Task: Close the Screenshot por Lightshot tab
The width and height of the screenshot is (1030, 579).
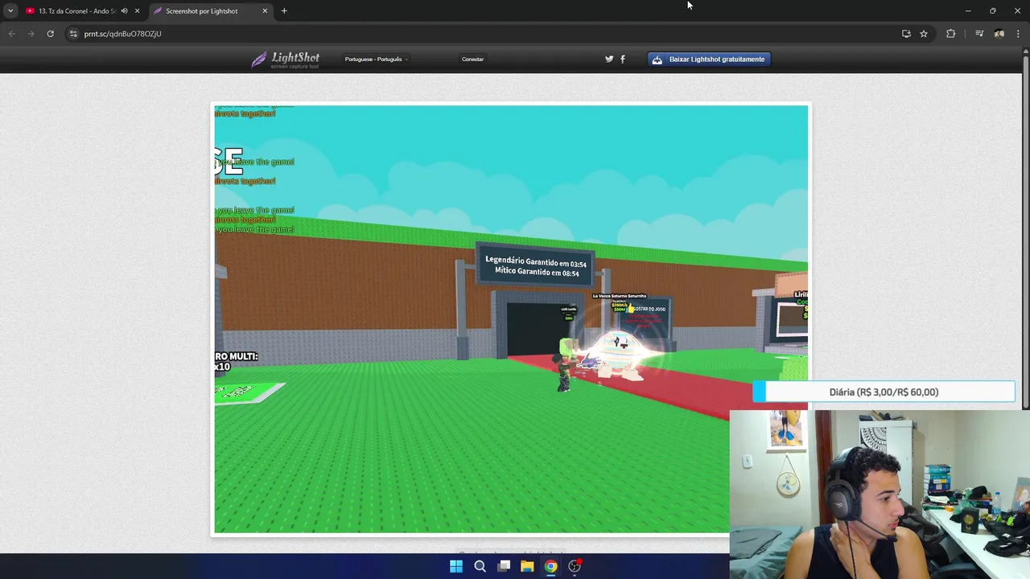Action: point(265,11)
